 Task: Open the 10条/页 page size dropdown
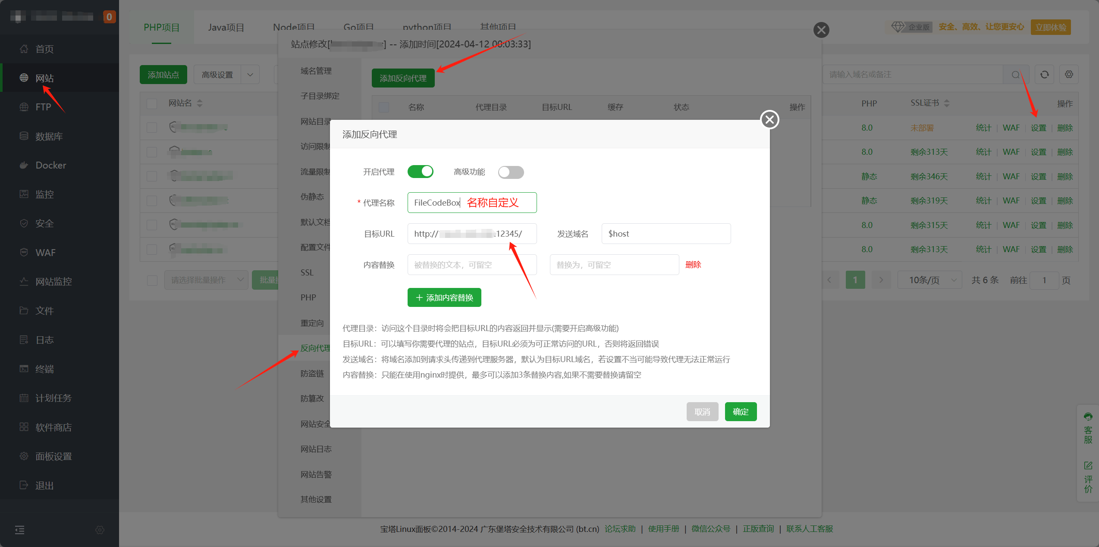[929, 280]
